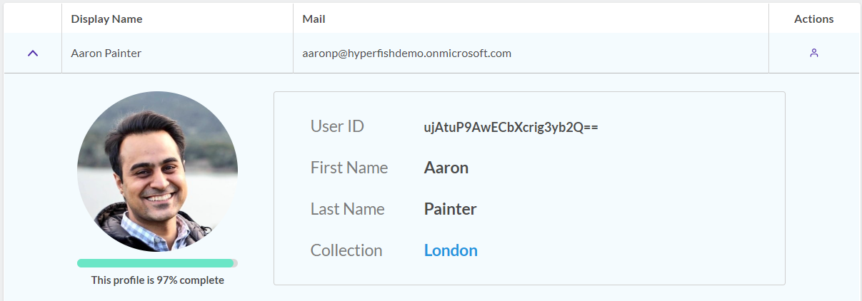
Task: Click the grey unfilled end of progress bar
Action: point(236,263)
